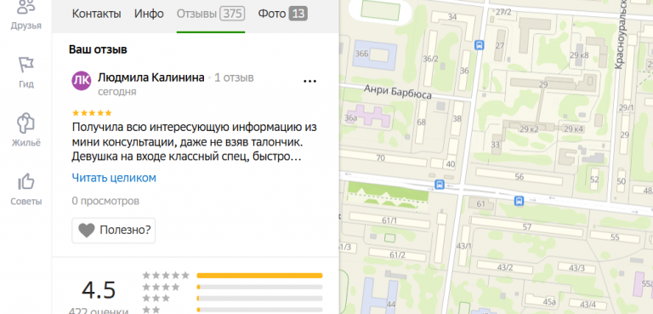The height and width of the screenshot is (314, 653).
Task: Click bus stop icon near building 40
Action: tap(439, 185)
